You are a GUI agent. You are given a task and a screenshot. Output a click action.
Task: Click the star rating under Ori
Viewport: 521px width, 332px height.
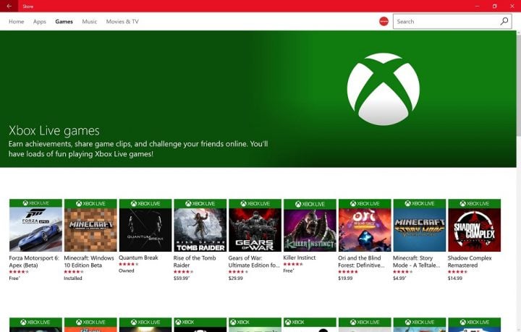coord(348,272)
